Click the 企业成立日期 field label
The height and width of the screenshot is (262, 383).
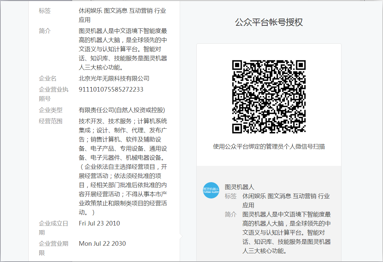pos(54,228)
